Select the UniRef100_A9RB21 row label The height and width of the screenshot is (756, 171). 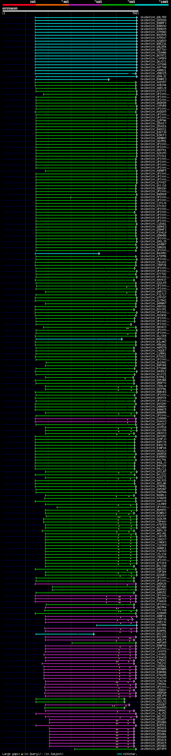pos(153,71)
